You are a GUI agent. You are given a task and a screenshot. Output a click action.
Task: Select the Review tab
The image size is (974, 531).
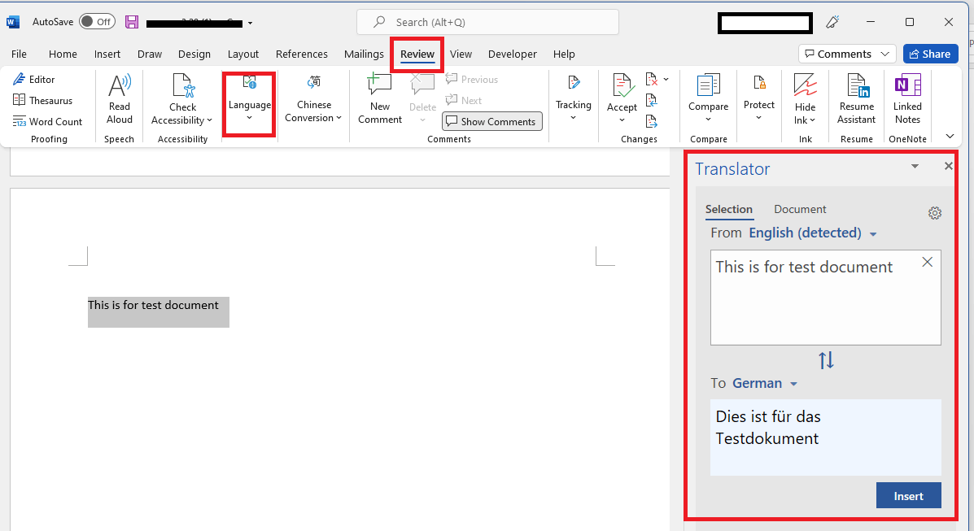(417, 54)
